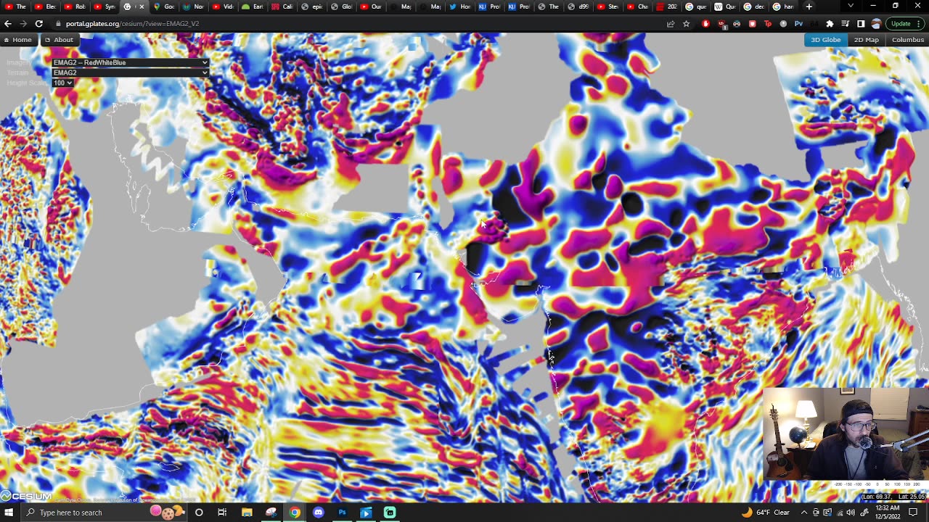Image resolution: width=929 pixels, height=522 pixels.
Task: Open Cortana circle icon in taskbar
Action: point(198,513)
